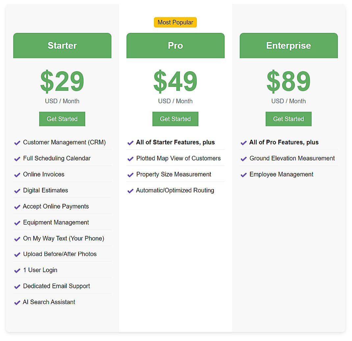Click the $49 price on the Pro plan
The height and width of the screenshot is (341, 352).
(x=175, y=82)
